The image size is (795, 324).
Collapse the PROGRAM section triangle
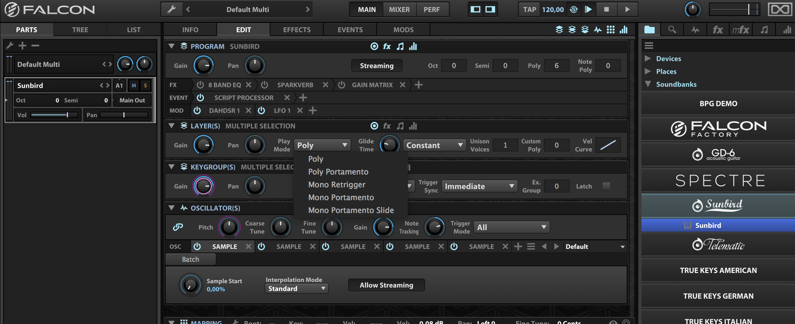point(171,46)
